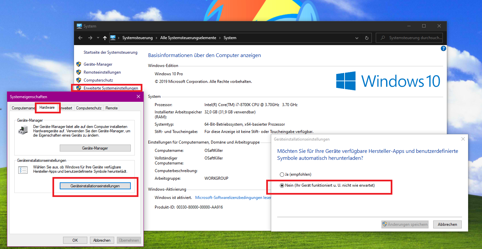Go back in System window navigation
The width and height of the screenshot is (482, 249).
click(80, 38)
